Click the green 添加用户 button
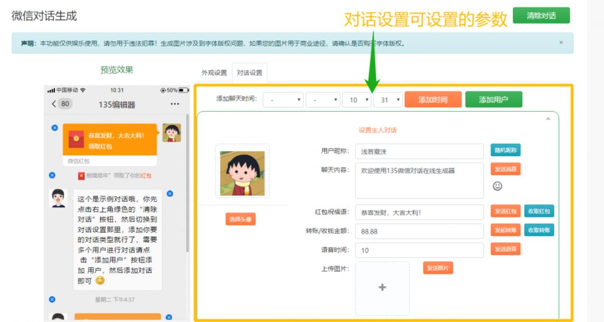Viewport: 604px width, 322px height. tap(493, 99)
